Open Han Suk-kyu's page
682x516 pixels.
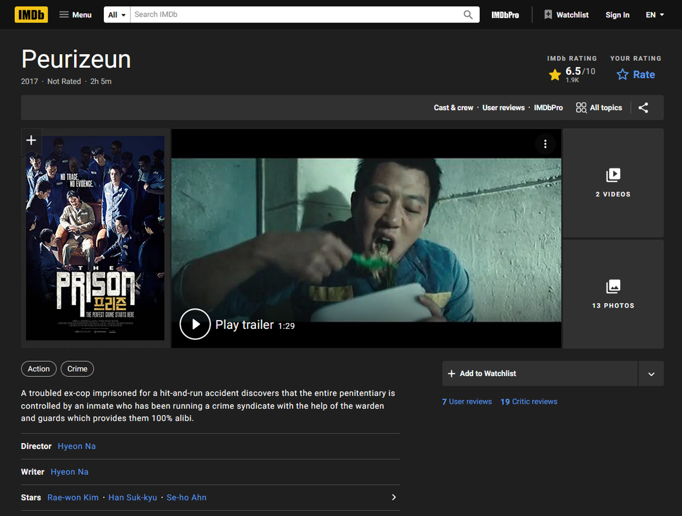pyautogui.click(x=133, y=497)
